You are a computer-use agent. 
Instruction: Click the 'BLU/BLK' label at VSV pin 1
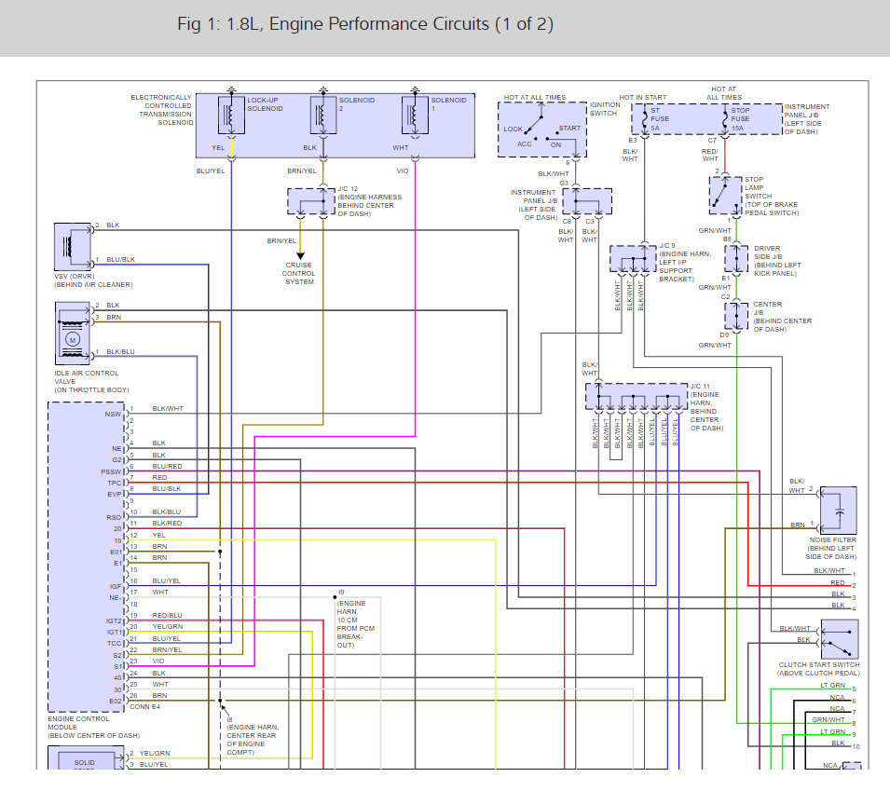pos(121,260)
